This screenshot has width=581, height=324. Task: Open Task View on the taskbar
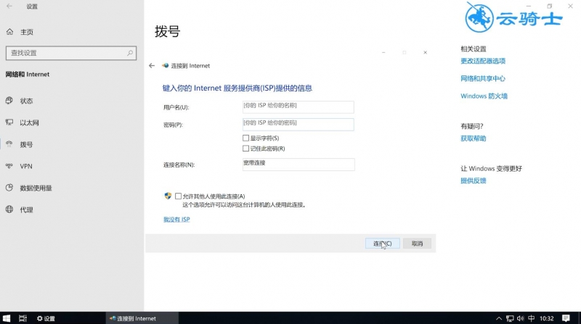click(x=23, y=318)
